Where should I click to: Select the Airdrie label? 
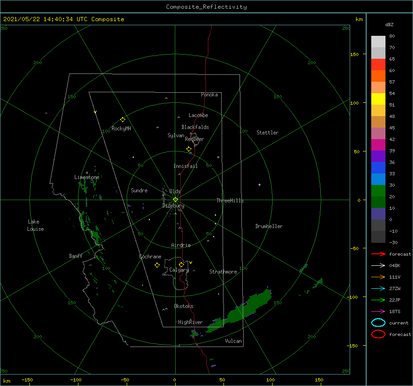[181, 245]
